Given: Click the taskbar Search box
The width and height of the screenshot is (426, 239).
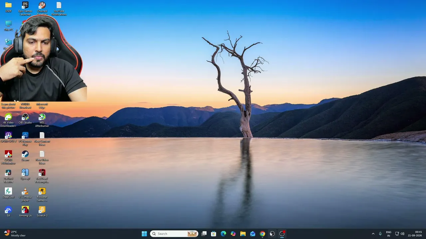Looking at the screenshot, I should pyautogui.click(x=174, y=234).
